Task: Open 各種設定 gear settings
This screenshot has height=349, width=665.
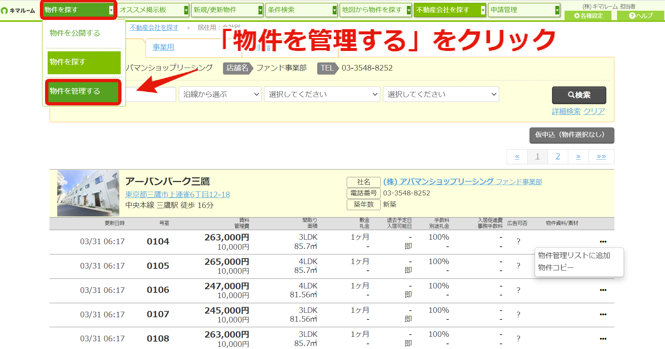Action: pyautogui.click(x=588, y=16)
